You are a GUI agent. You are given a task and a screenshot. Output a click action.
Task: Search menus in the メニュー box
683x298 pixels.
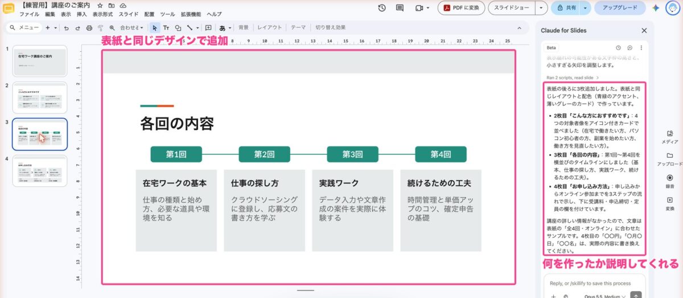pos(24,27)
